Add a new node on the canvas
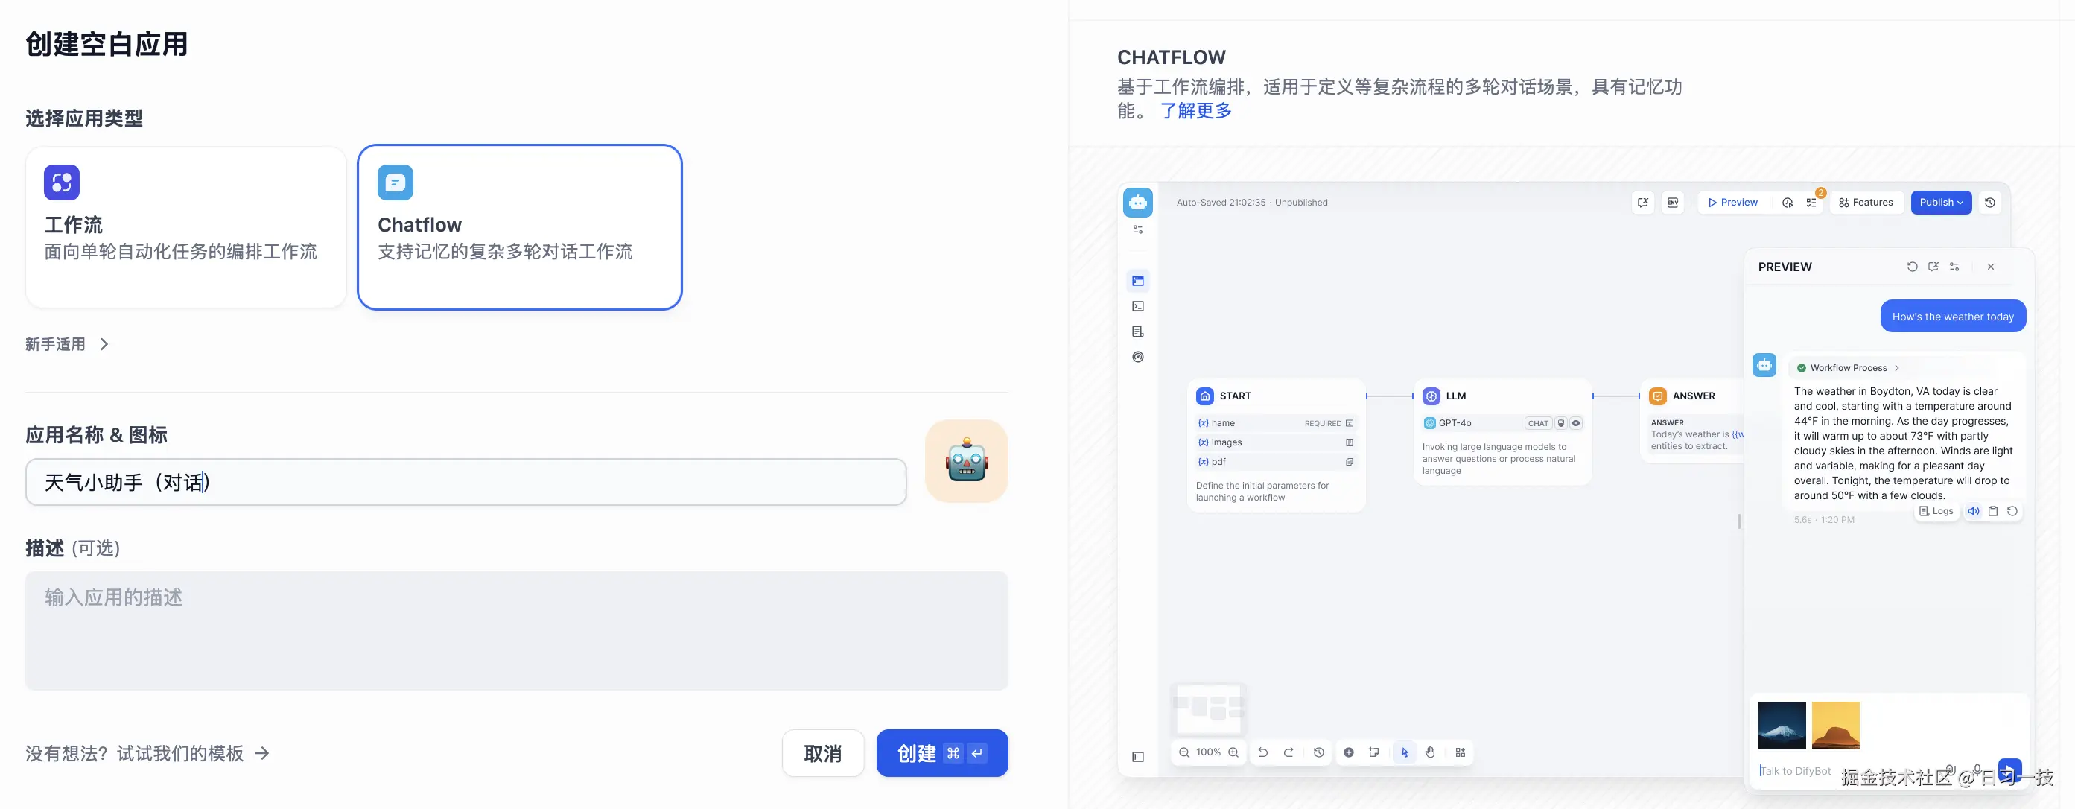 1350,752
